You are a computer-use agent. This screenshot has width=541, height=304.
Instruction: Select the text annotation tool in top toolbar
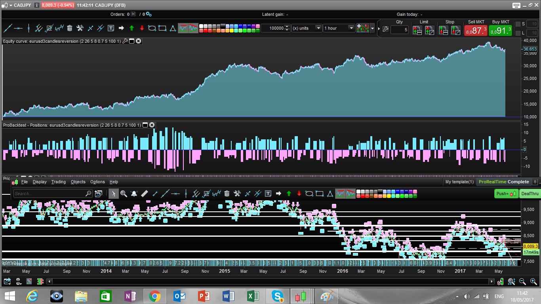point(111,28)
